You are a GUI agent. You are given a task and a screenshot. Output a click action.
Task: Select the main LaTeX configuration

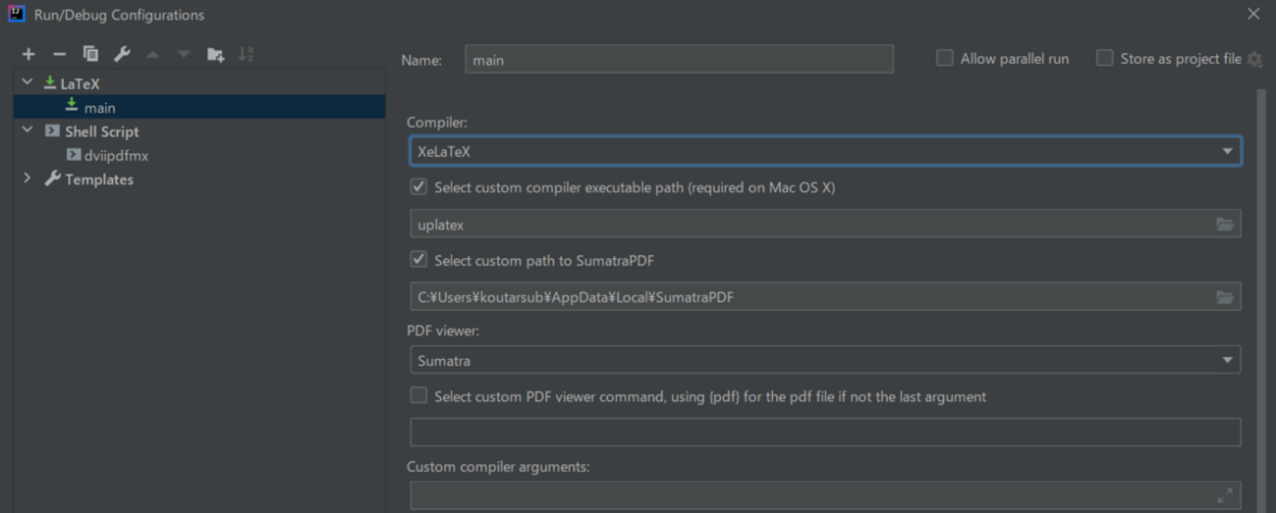coord(99,108)
